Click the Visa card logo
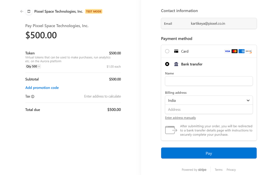The height and width of the screenshot is (175, 276). (x=227, y=51)
